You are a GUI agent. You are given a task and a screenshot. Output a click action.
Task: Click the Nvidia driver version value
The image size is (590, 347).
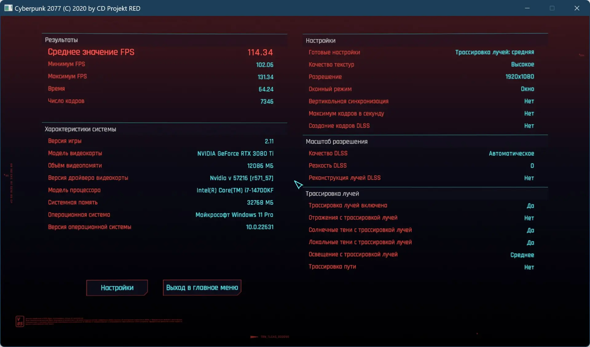click(x=242, y=178)
